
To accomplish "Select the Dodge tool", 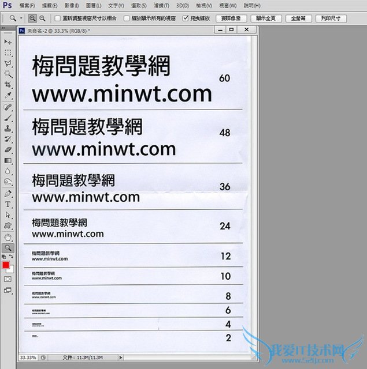I will (x=8, y=182).
